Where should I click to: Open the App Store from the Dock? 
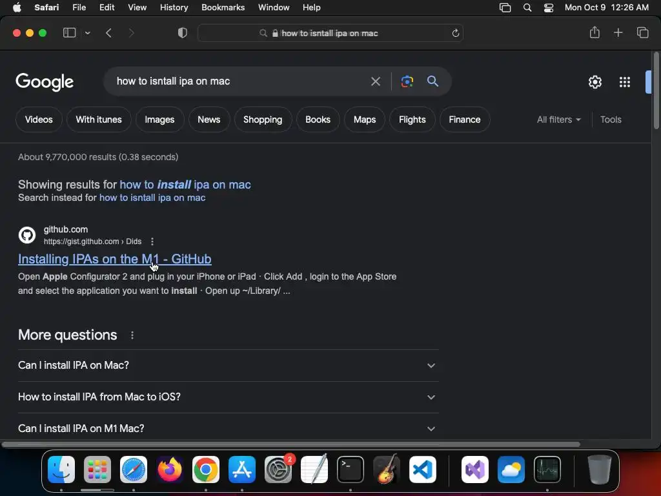click(242, 470)
